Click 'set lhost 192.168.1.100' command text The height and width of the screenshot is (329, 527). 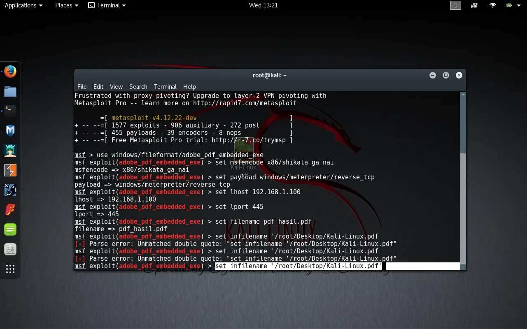tap(258, 192)
